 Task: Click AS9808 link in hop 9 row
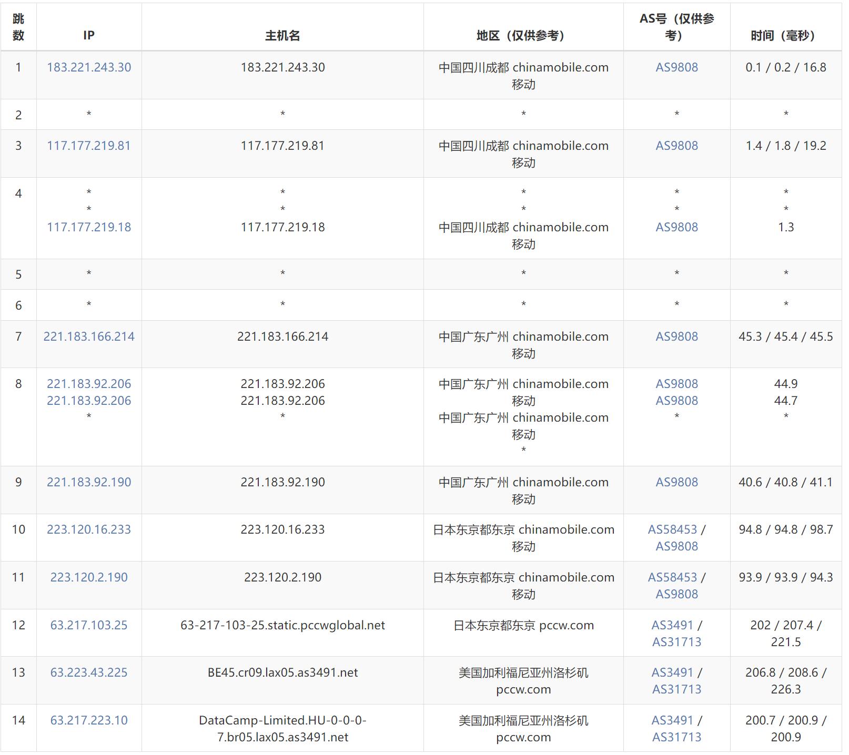click(x=677, y=482)
